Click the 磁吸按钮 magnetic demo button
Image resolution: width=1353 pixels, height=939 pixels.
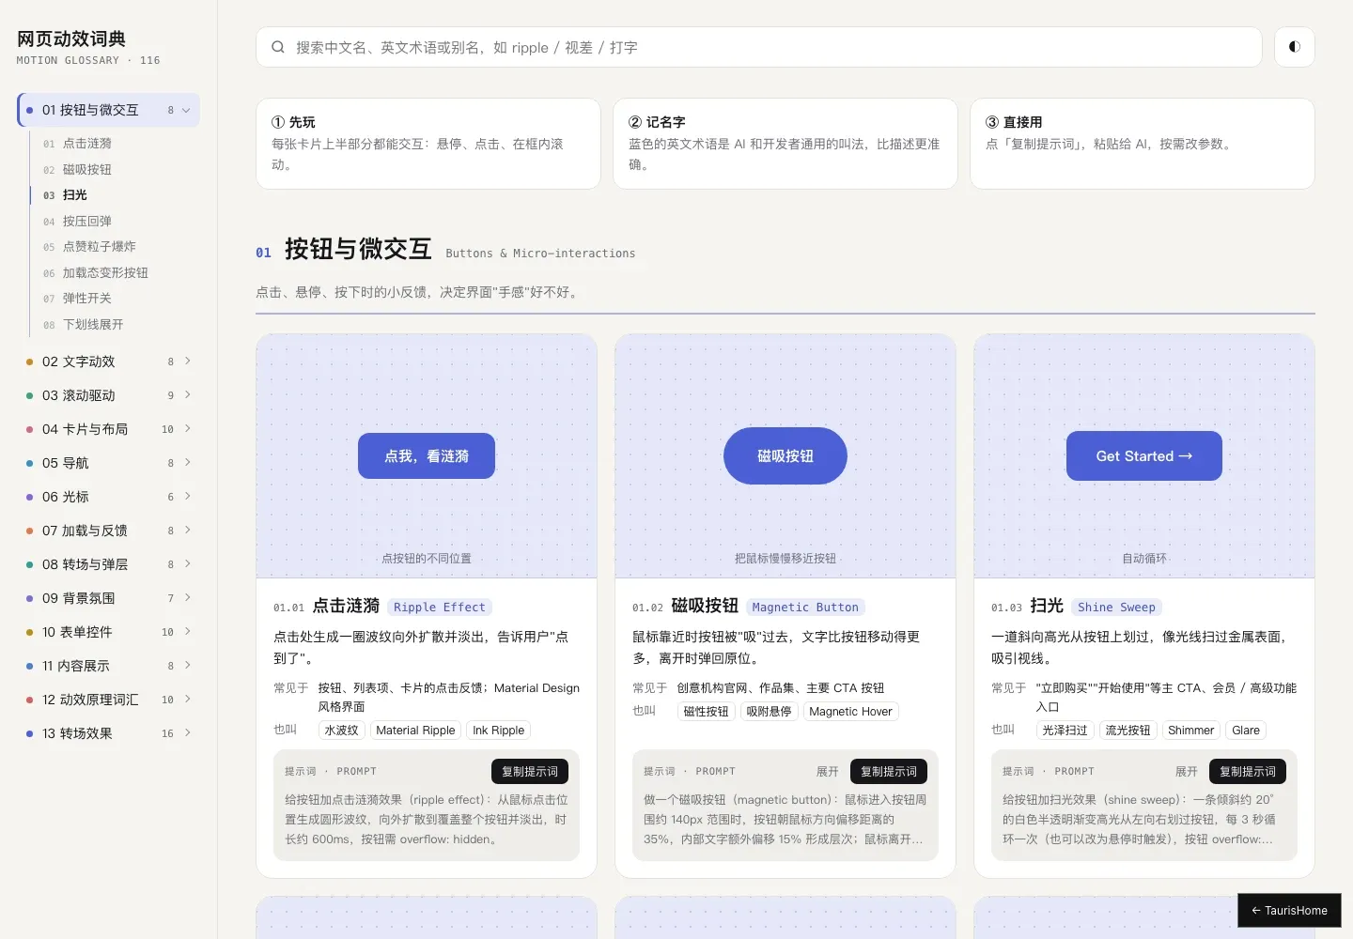click(x=785, y=456)
